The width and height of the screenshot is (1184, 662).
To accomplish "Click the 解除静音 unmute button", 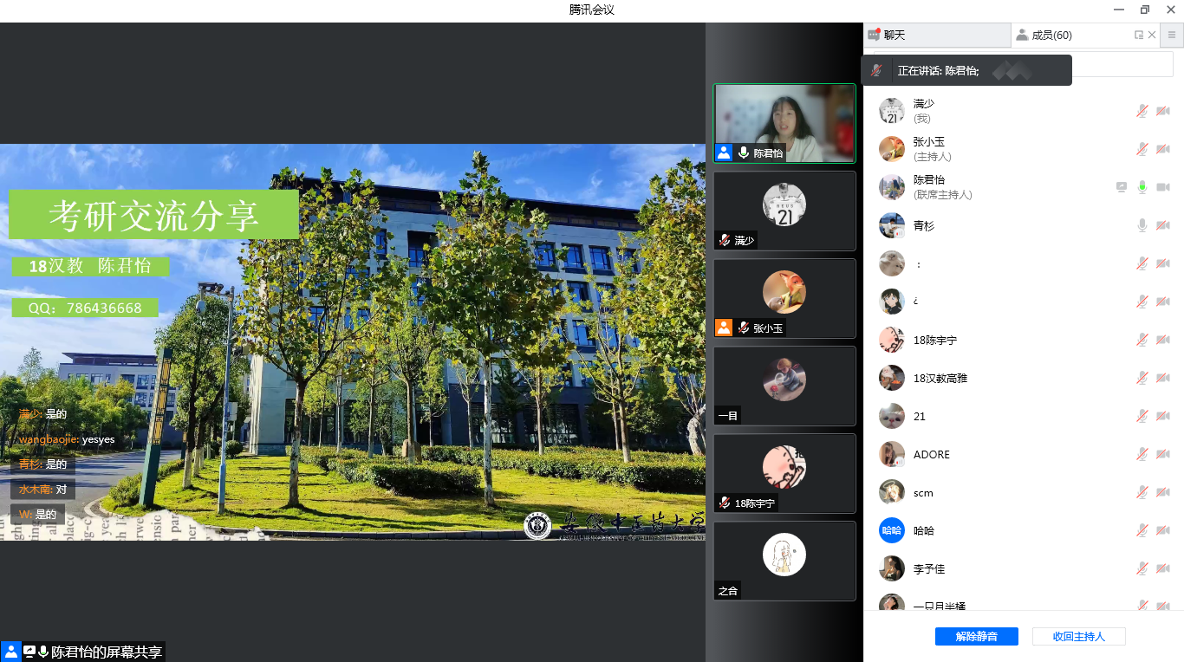I will click(976, 636).
